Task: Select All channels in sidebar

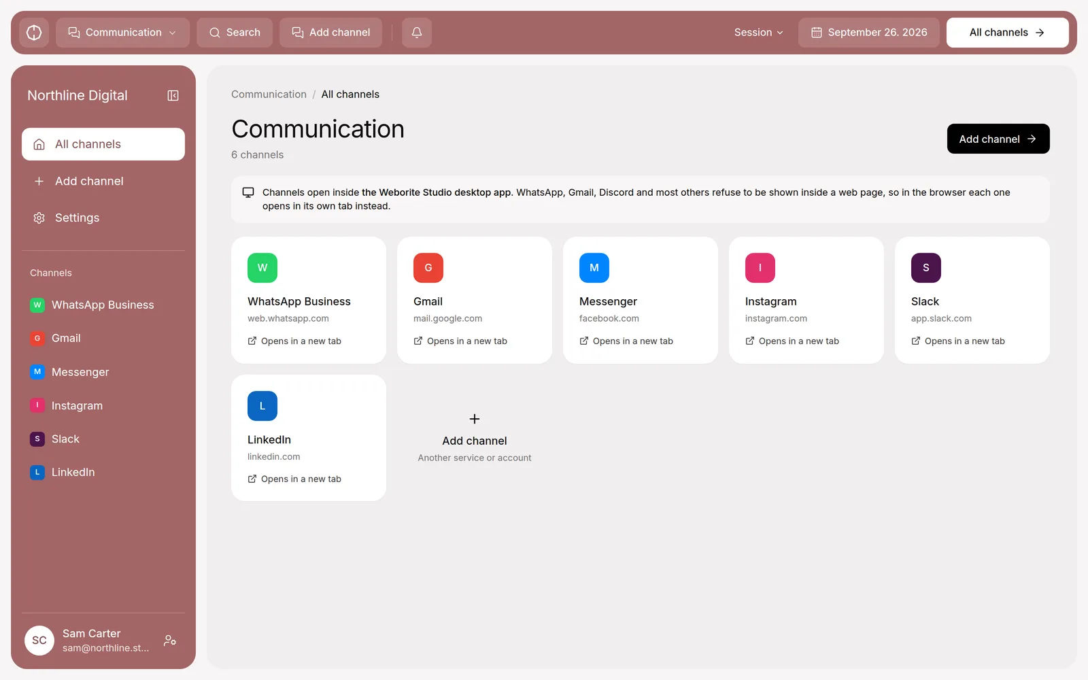Action: 103,144
